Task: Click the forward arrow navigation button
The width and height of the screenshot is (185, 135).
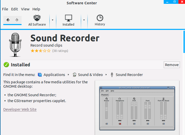Action: click(17, 20)
